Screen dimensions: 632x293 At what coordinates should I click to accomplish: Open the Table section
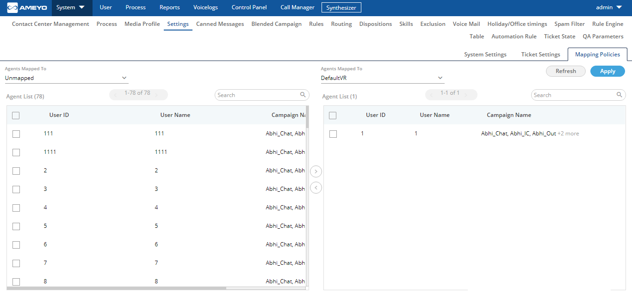coord(477,37)
